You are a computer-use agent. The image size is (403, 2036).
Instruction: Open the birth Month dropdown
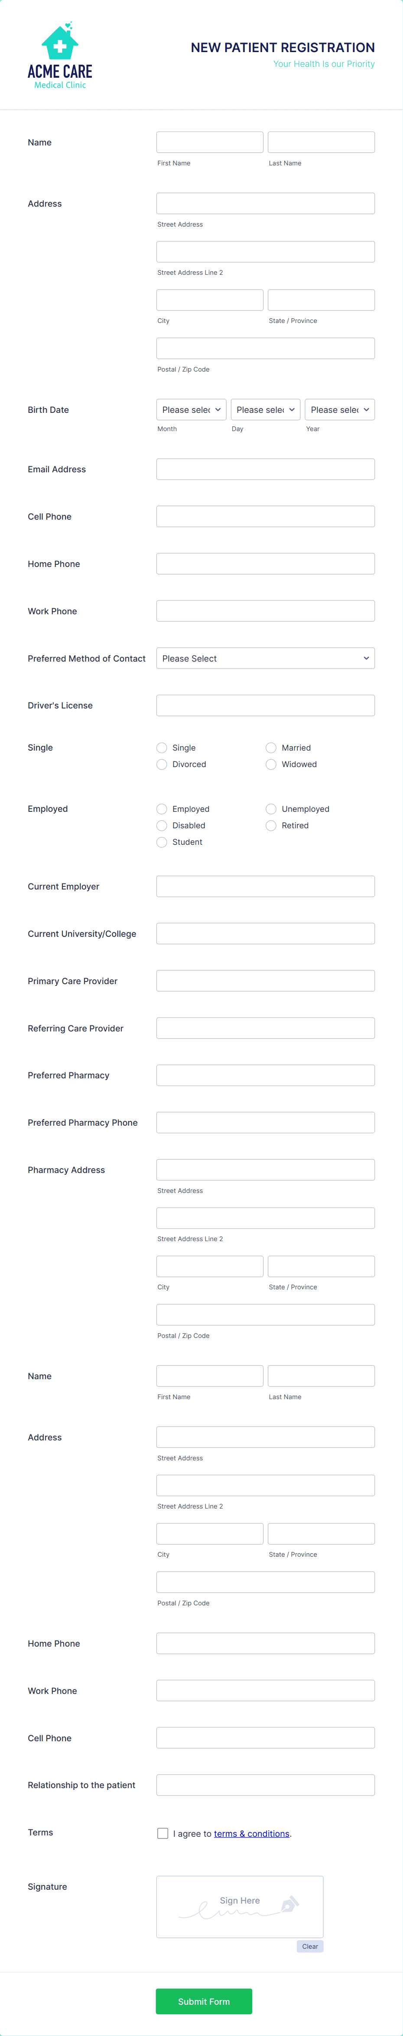(191, 409)
